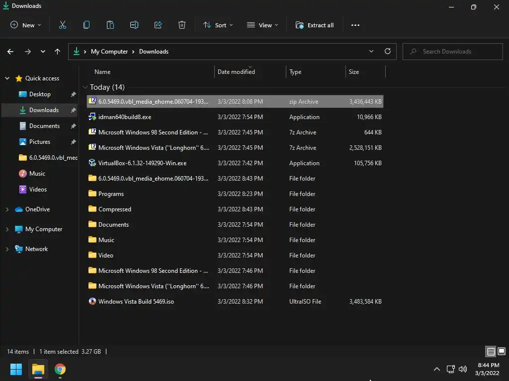
Task: Click the Paste clipboard icon
Action: [x=110, y=25]
